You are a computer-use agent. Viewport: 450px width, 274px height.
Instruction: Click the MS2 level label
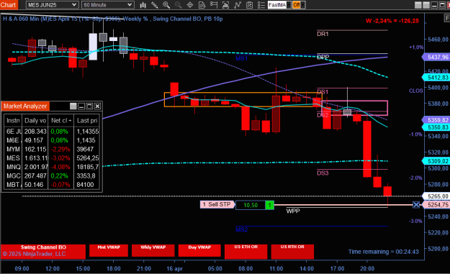tap(241, 229)
